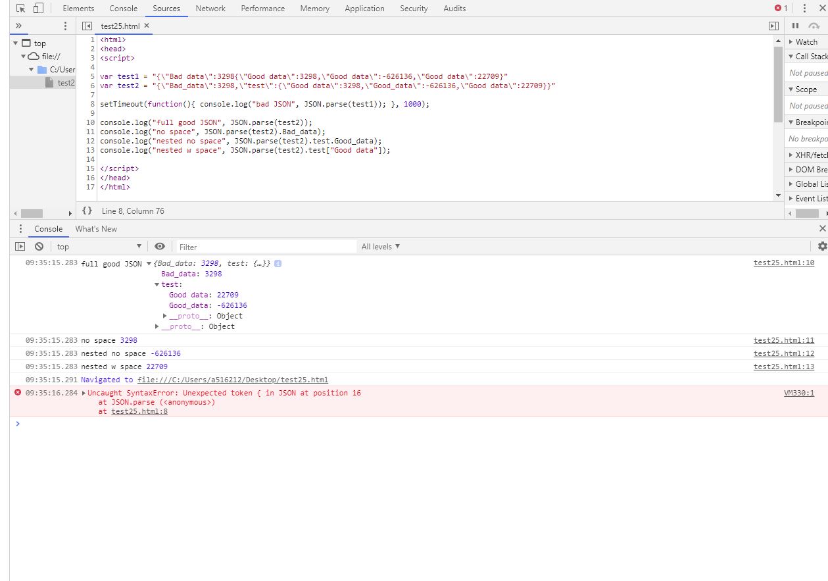Screen dimensions: 828x581
Task: Collapse the C:/User folder node
Action: tap(31, 69)
